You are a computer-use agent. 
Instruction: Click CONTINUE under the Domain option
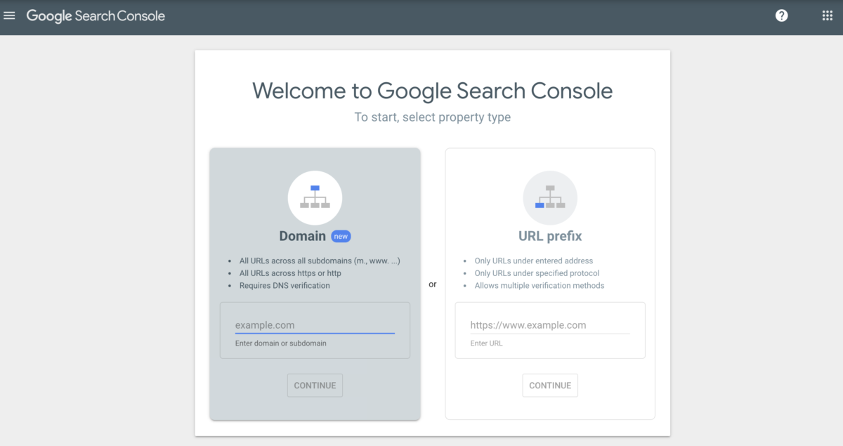(315, 386)
